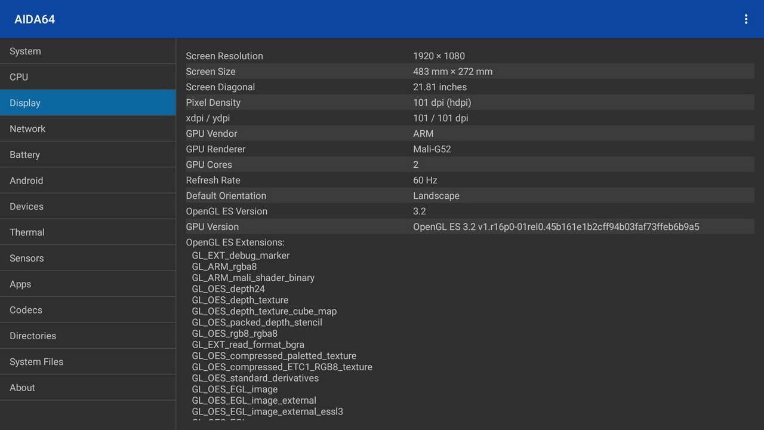Open the Android section

(88, 180)
